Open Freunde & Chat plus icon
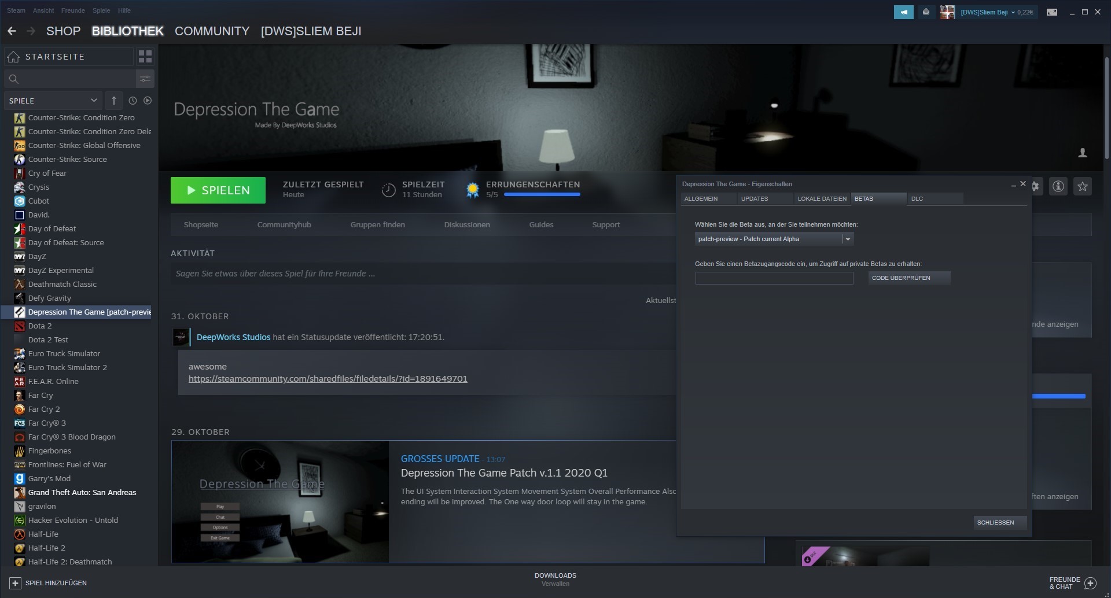Screen dimensions: 1111x598 click(1090, 583)
